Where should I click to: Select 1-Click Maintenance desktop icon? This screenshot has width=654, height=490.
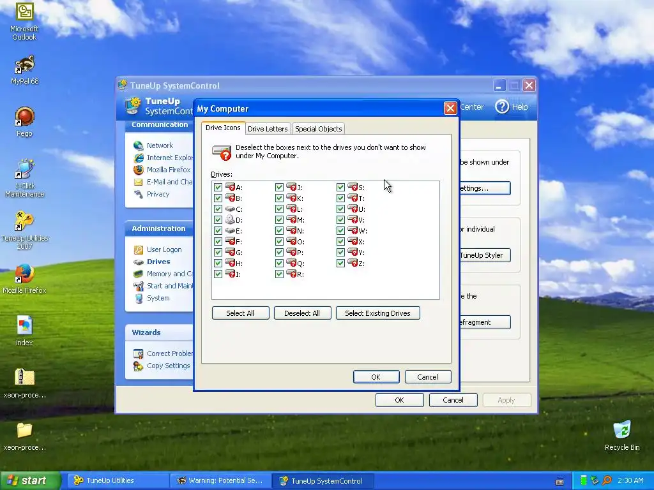(x=24, y=179)
